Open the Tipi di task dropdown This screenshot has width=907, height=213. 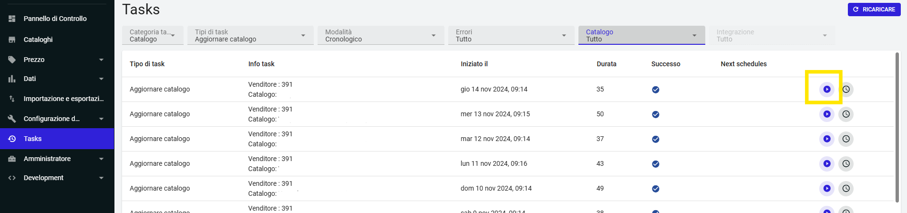[x=250, y=35]
